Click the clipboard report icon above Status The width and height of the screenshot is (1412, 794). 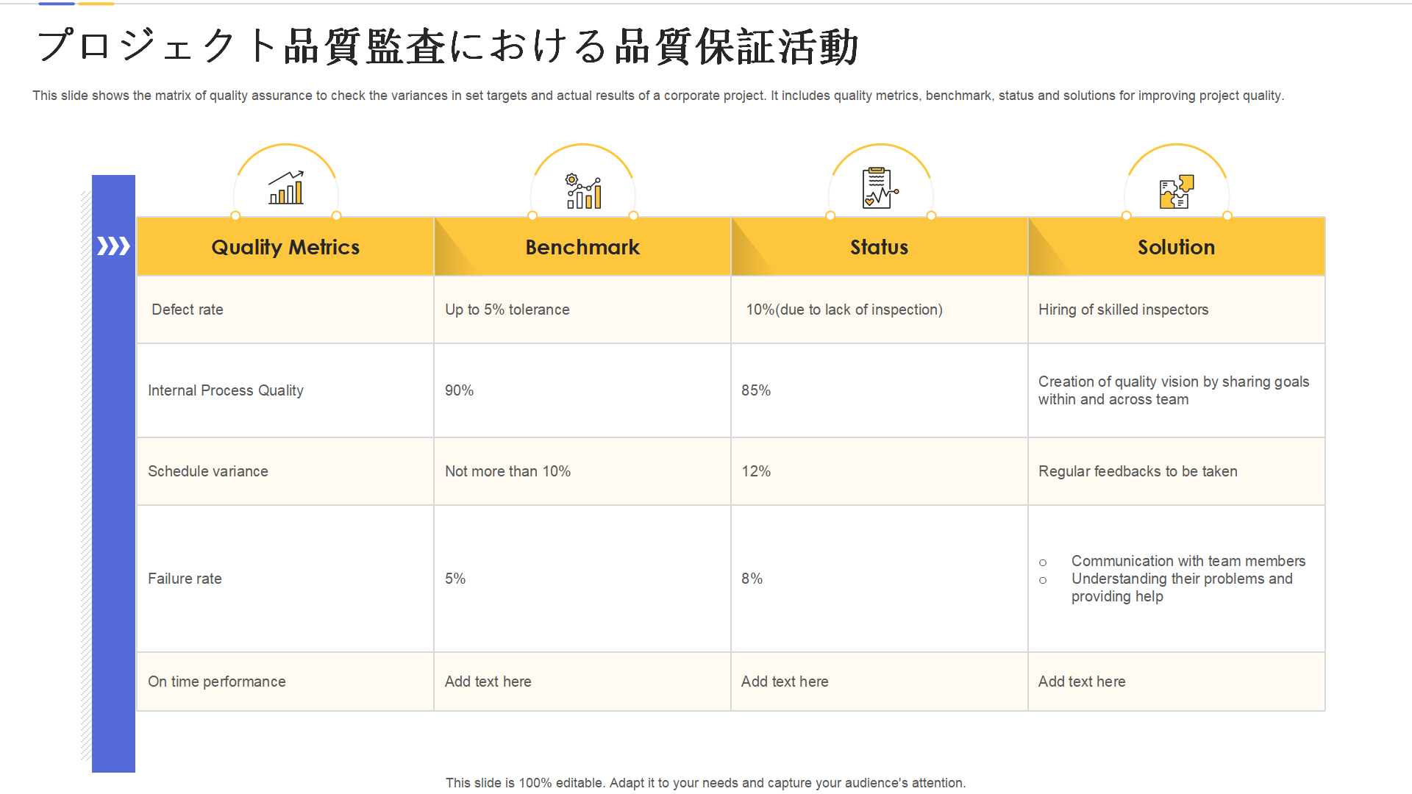(x=880, y=188)
